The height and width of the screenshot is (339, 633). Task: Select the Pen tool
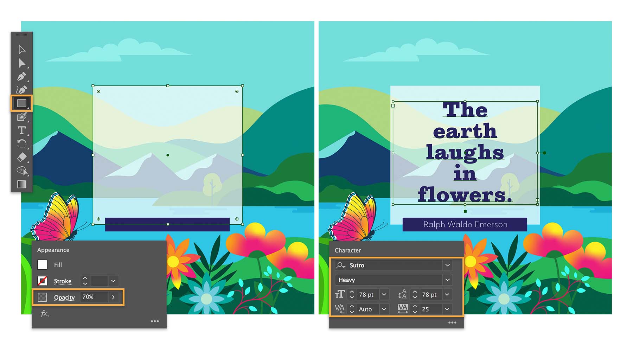(x=22, y=77)
